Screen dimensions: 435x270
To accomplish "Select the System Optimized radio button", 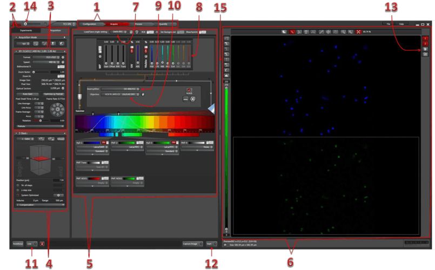I will point(17,194).
